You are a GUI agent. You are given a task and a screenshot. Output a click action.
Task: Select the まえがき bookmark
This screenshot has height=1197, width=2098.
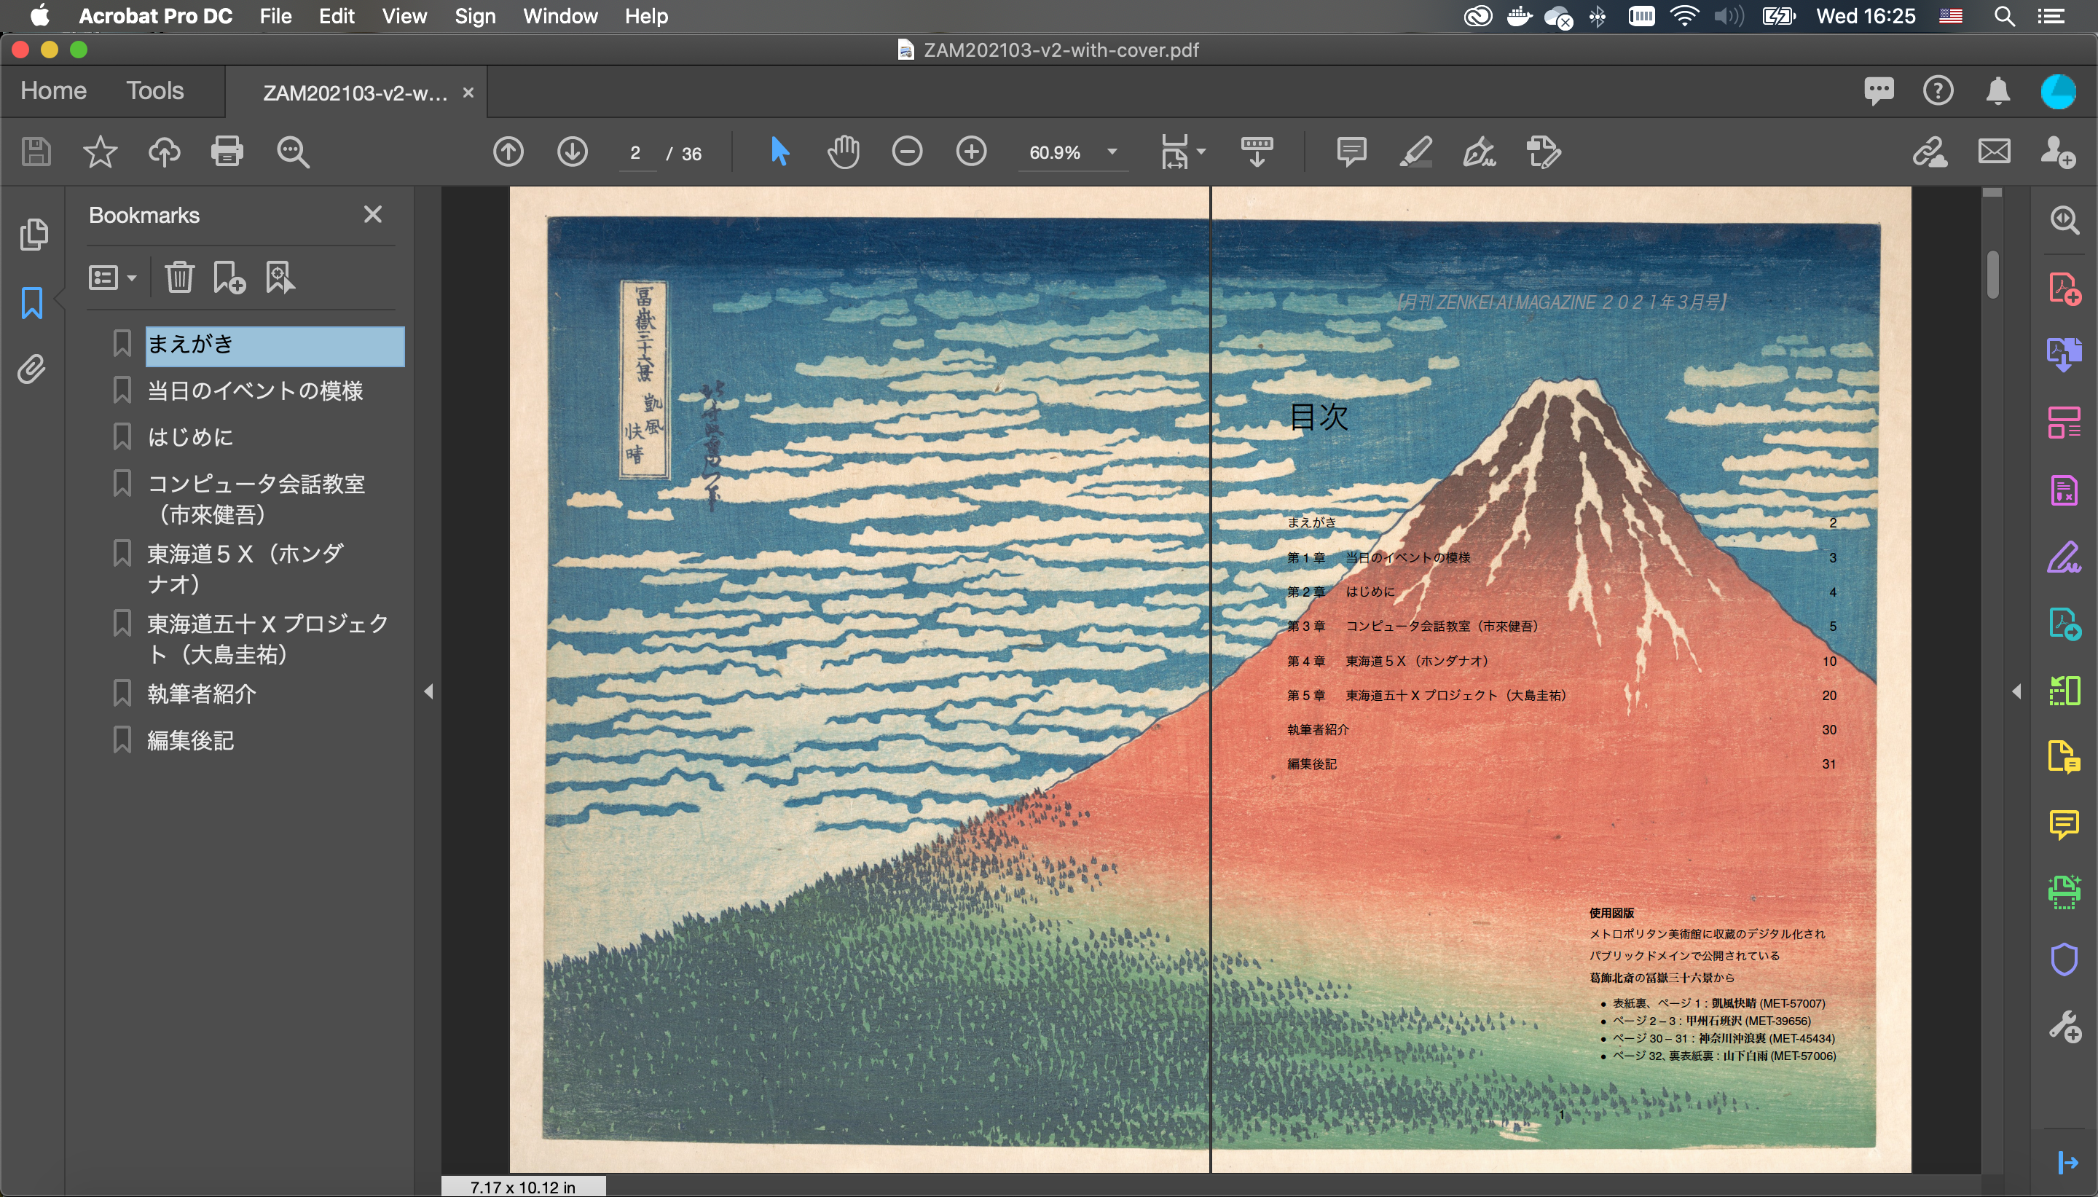point(275,345)
